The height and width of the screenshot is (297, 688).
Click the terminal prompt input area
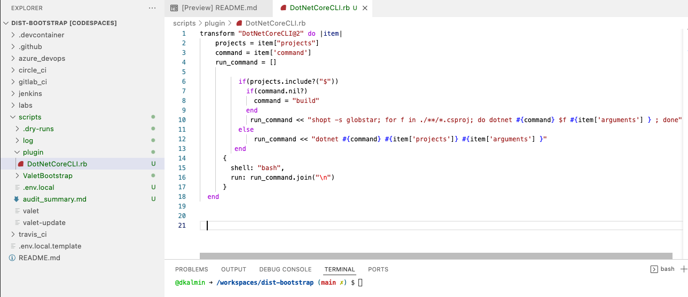(x=361, y=283)
